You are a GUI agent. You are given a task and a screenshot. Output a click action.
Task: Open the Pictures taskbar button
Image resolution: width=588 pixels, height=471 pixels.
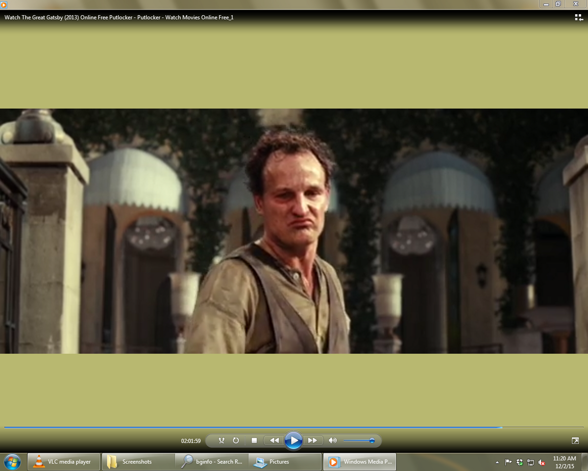[x=285, y=462]
